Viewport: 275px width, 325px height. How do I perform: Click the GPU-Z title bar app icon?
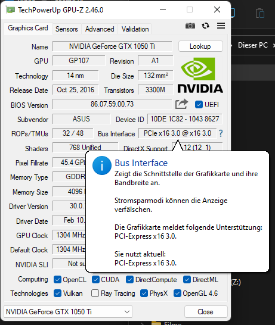pos(10,10)
